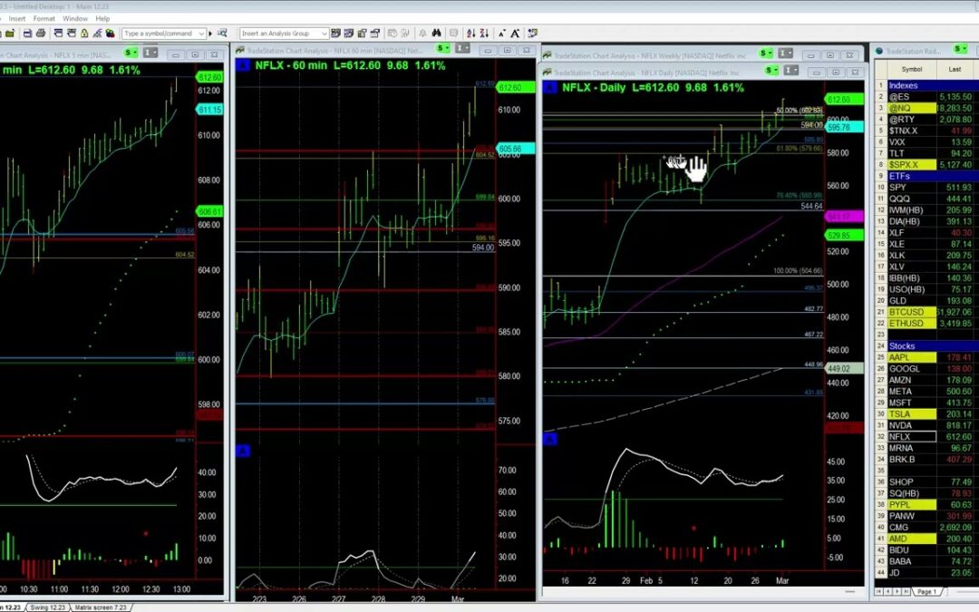Select the PYPL symbol in RadarScreen

tap(912, 505)
